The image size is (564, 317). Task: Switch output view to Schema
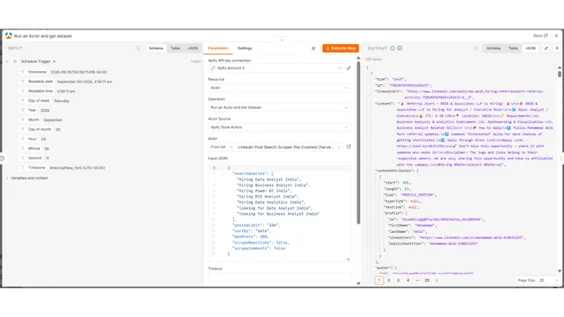click(494, 49)
